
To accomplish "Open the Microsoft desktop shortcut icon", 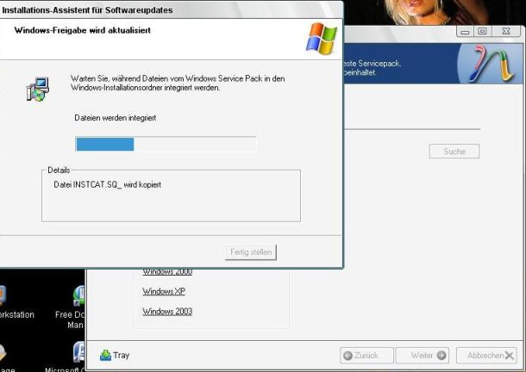I will point(79,352).
